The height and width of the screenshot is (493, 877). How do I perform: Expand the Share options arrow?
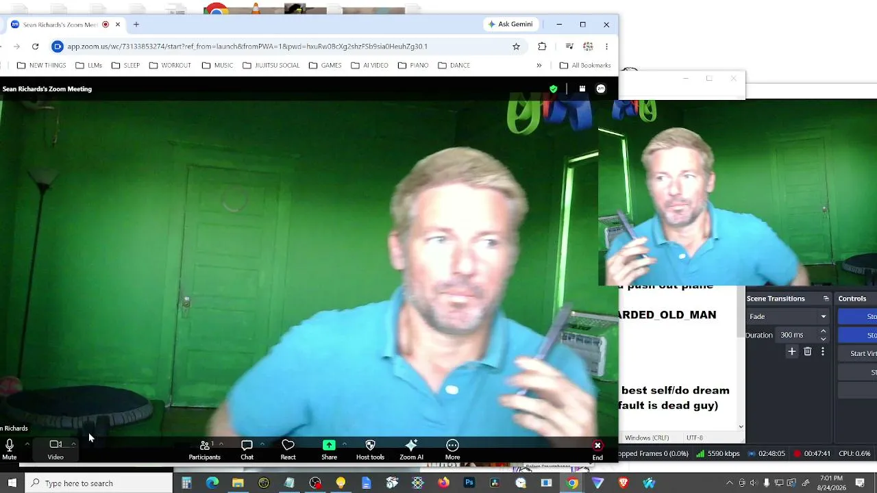pyautogui.click(x=344, y=444)
